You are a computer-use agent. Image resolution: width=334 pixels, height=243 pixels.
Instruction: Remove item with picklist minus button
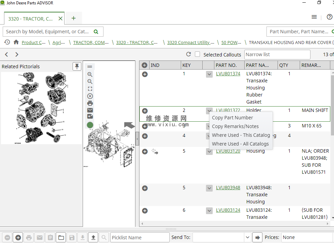click(7, 238)
